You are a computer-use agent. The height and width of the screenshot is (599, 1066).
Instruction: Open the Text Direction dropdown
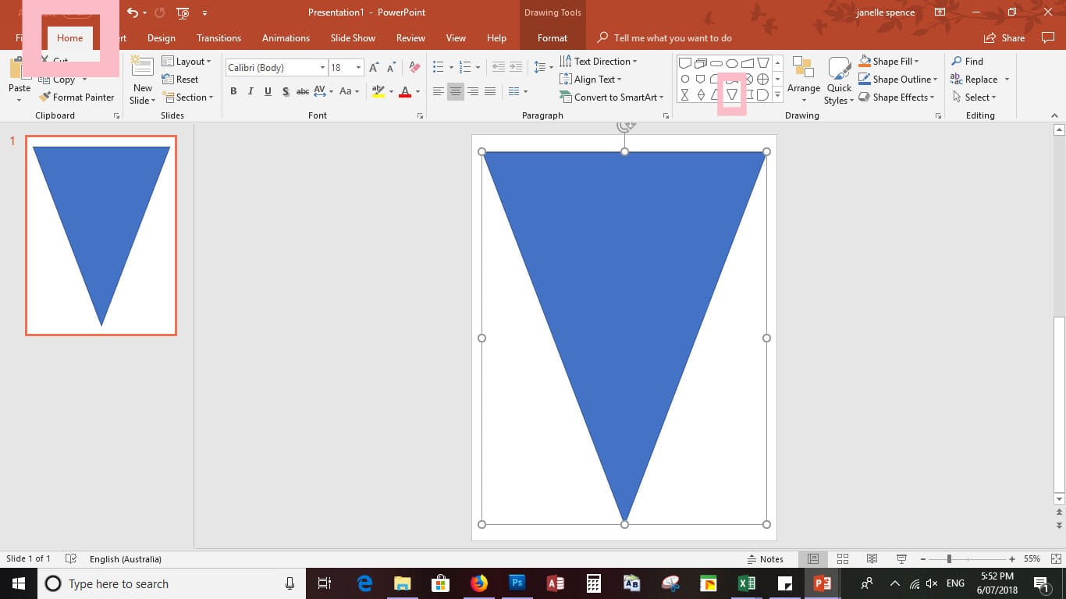tap(602, 61)
